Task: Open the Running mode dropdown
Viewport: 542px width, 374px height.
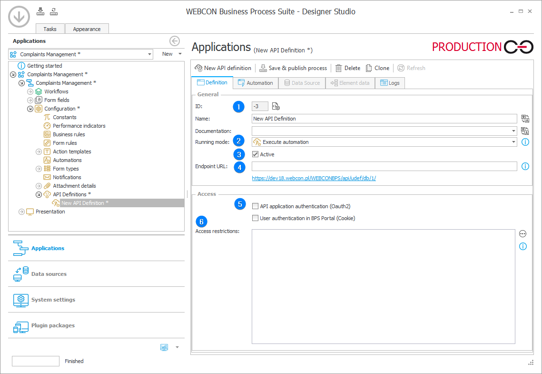Action: point(513,142)
